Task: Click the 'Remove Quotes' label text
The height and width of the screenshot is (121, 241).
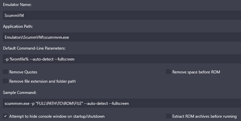Action: 23,72
